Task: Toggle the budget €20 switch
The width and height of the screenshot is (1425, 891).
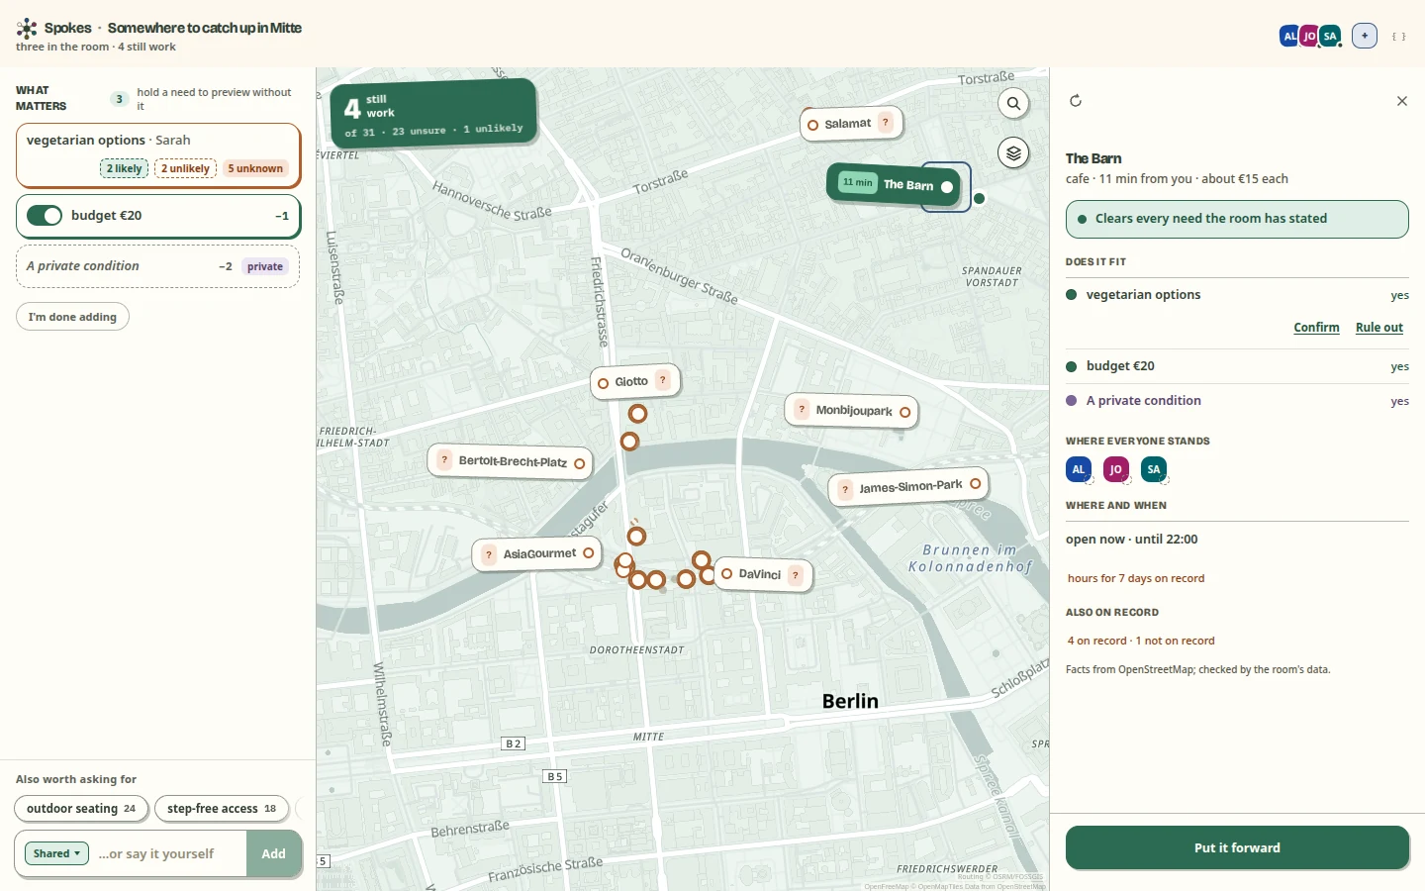Action: [x=45, y=216]
